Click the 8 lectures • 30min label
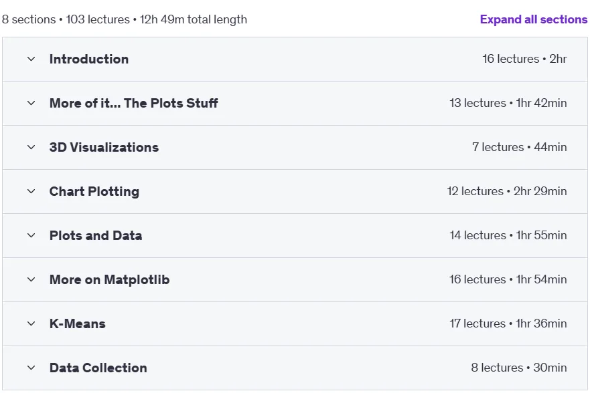This screenshot has height=393, width=590. tap(519, 368)
